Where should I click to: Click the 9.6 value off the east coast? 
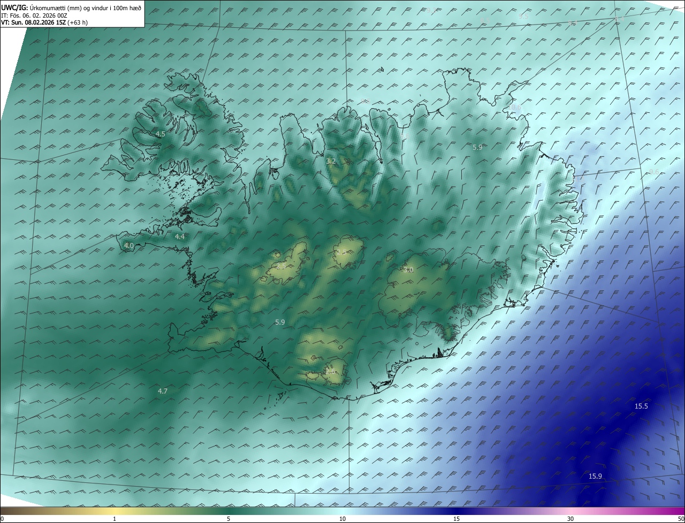pos(654,172)
